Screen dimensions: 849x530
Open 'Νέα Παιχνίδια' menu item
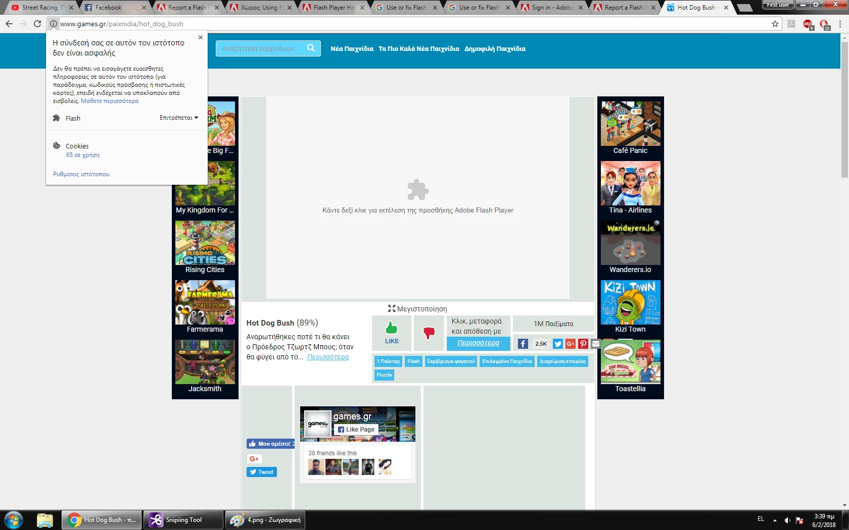[352, 49]
